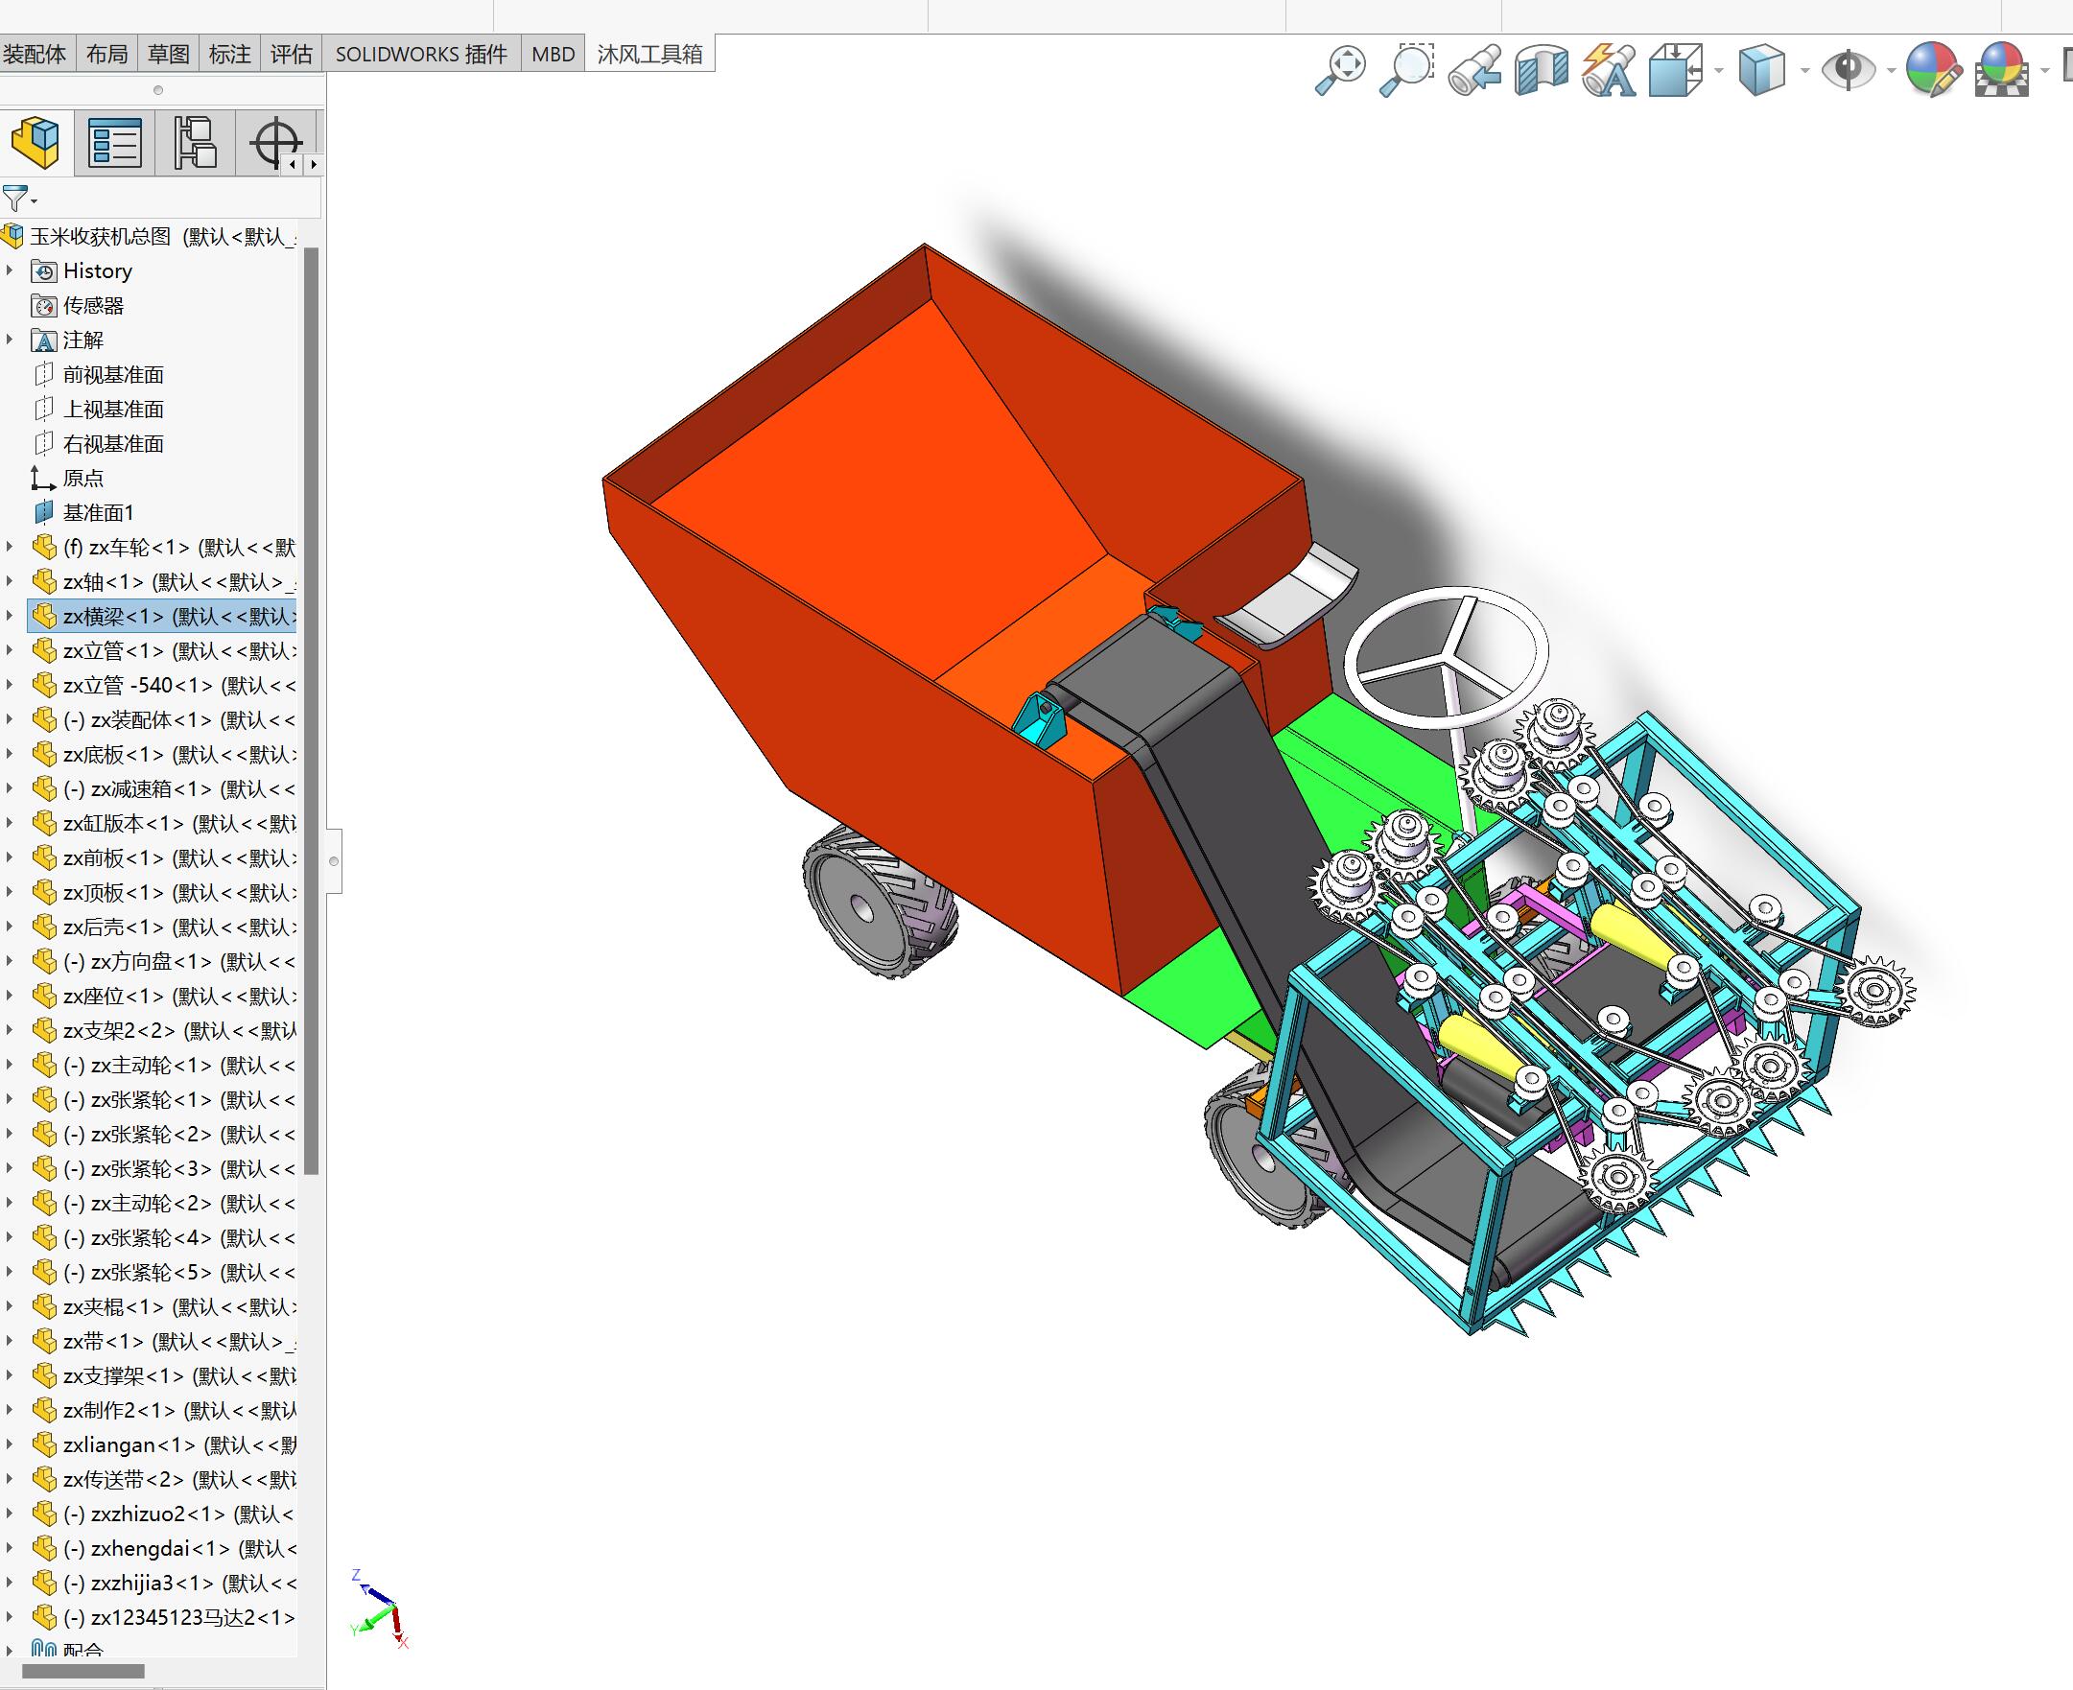
Task: Open the FeatureManager design tree tab
Action: pyautogui.click(x=36, y=143)
